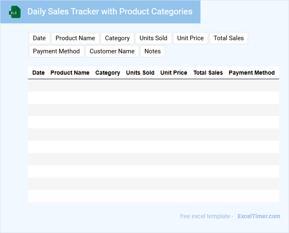
Task: Select the Total Sales column header
Action: (x=208, y=73)
